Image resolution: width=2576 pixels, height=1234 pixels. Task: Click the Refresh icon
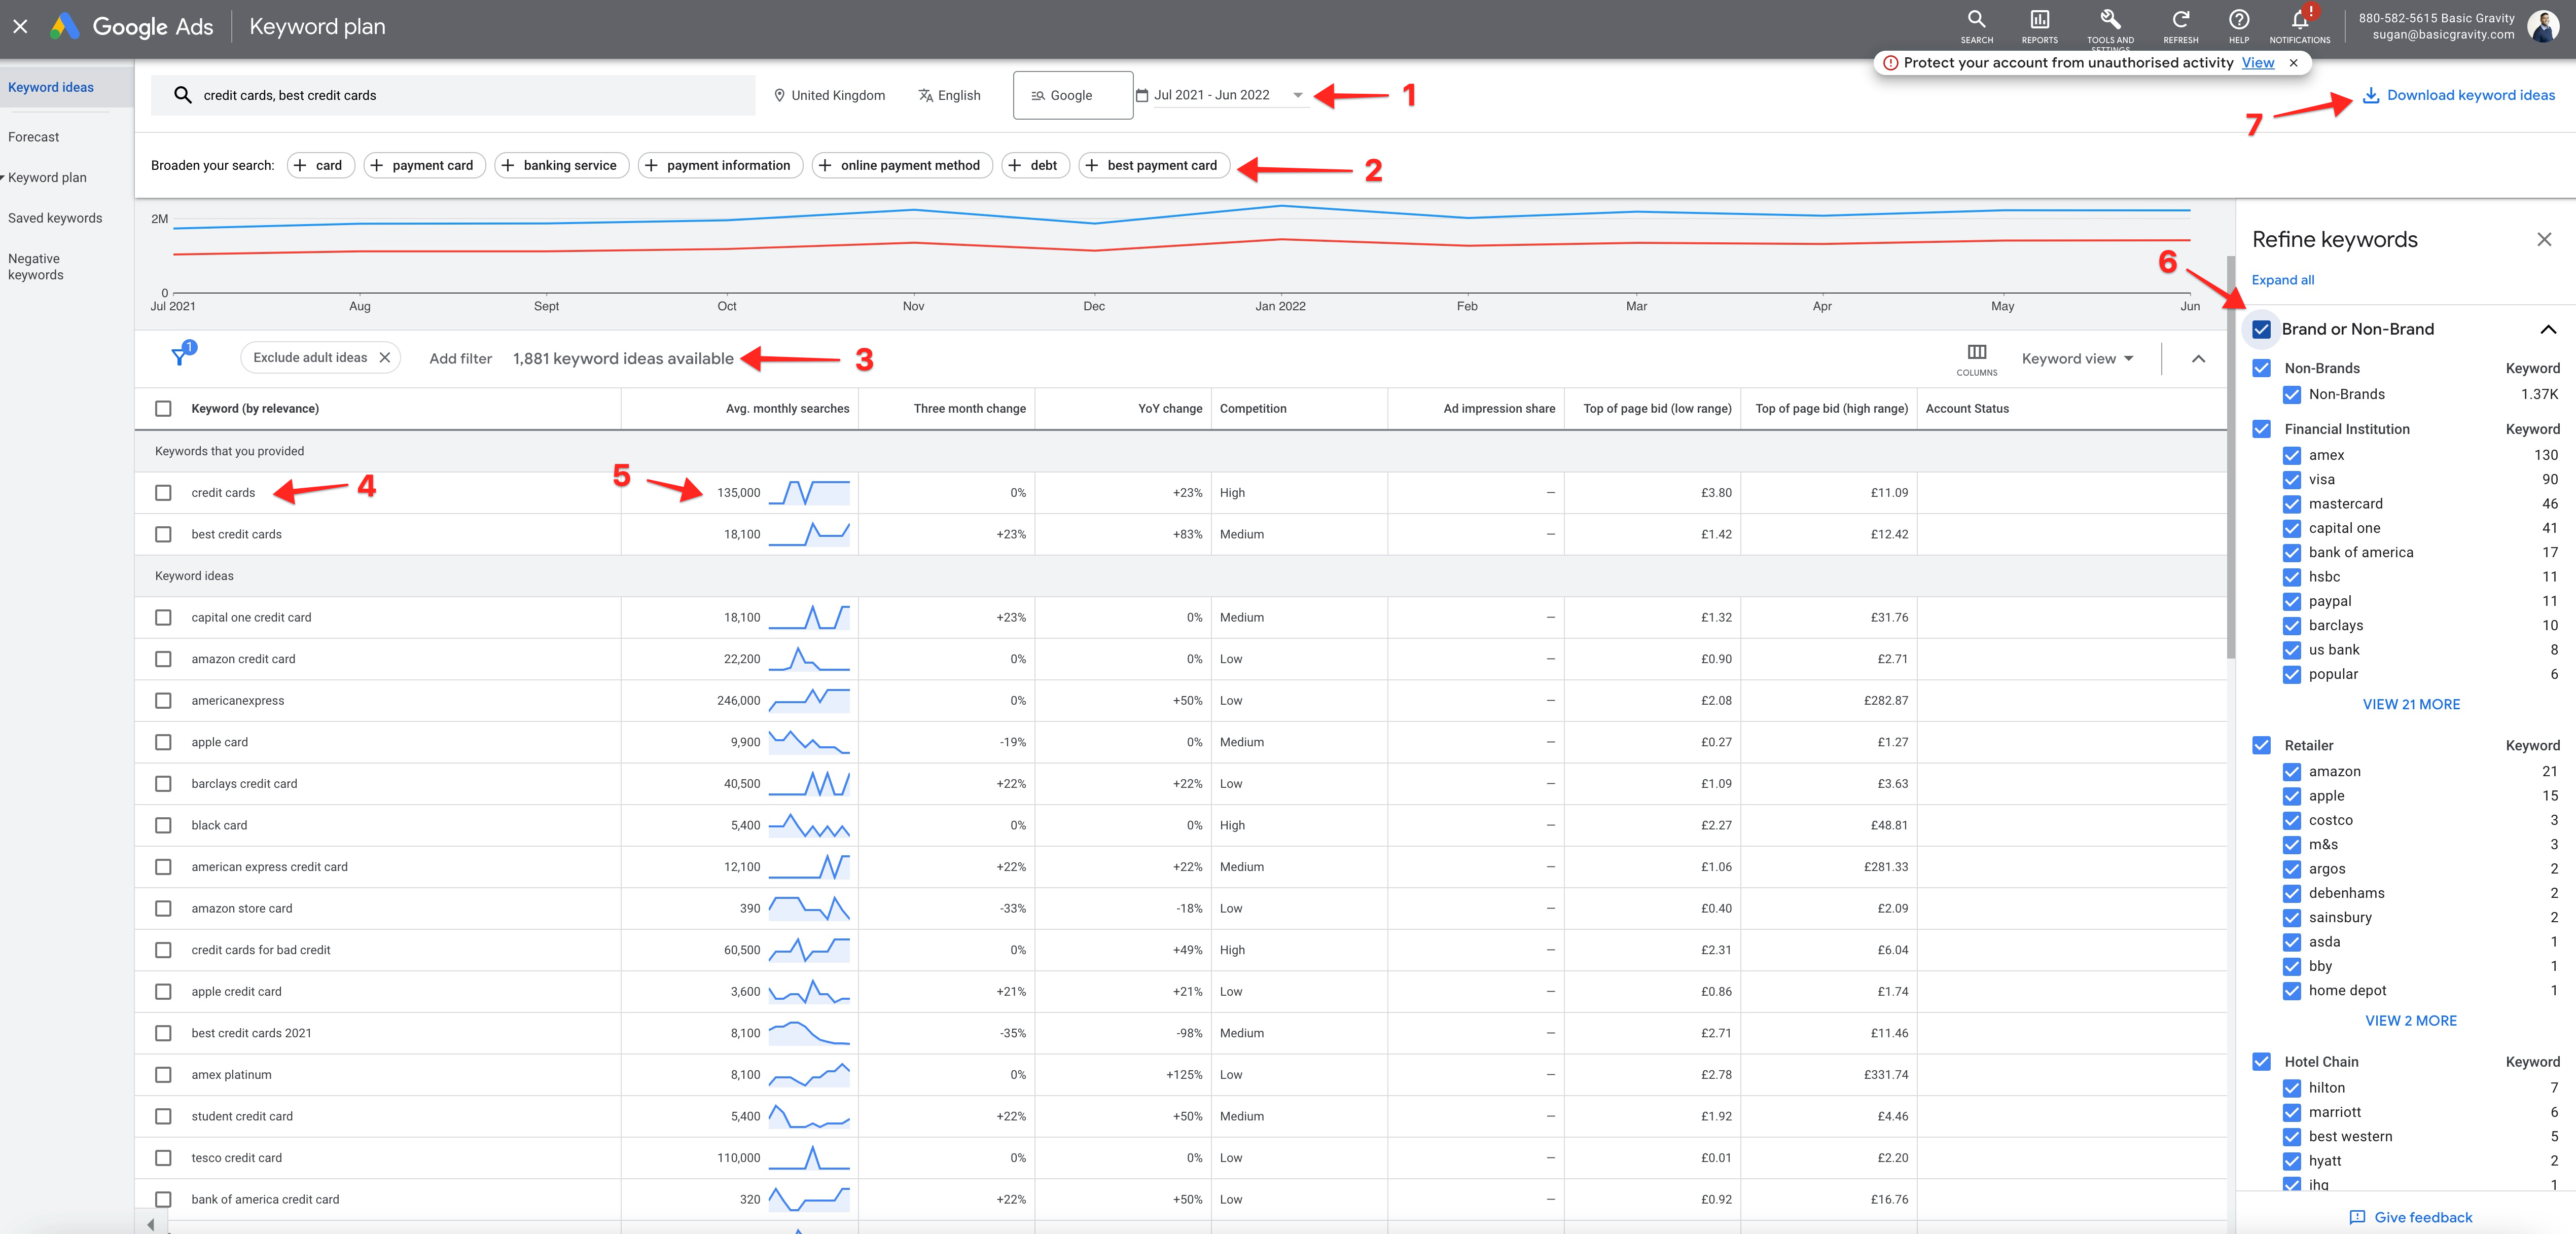2180,20
